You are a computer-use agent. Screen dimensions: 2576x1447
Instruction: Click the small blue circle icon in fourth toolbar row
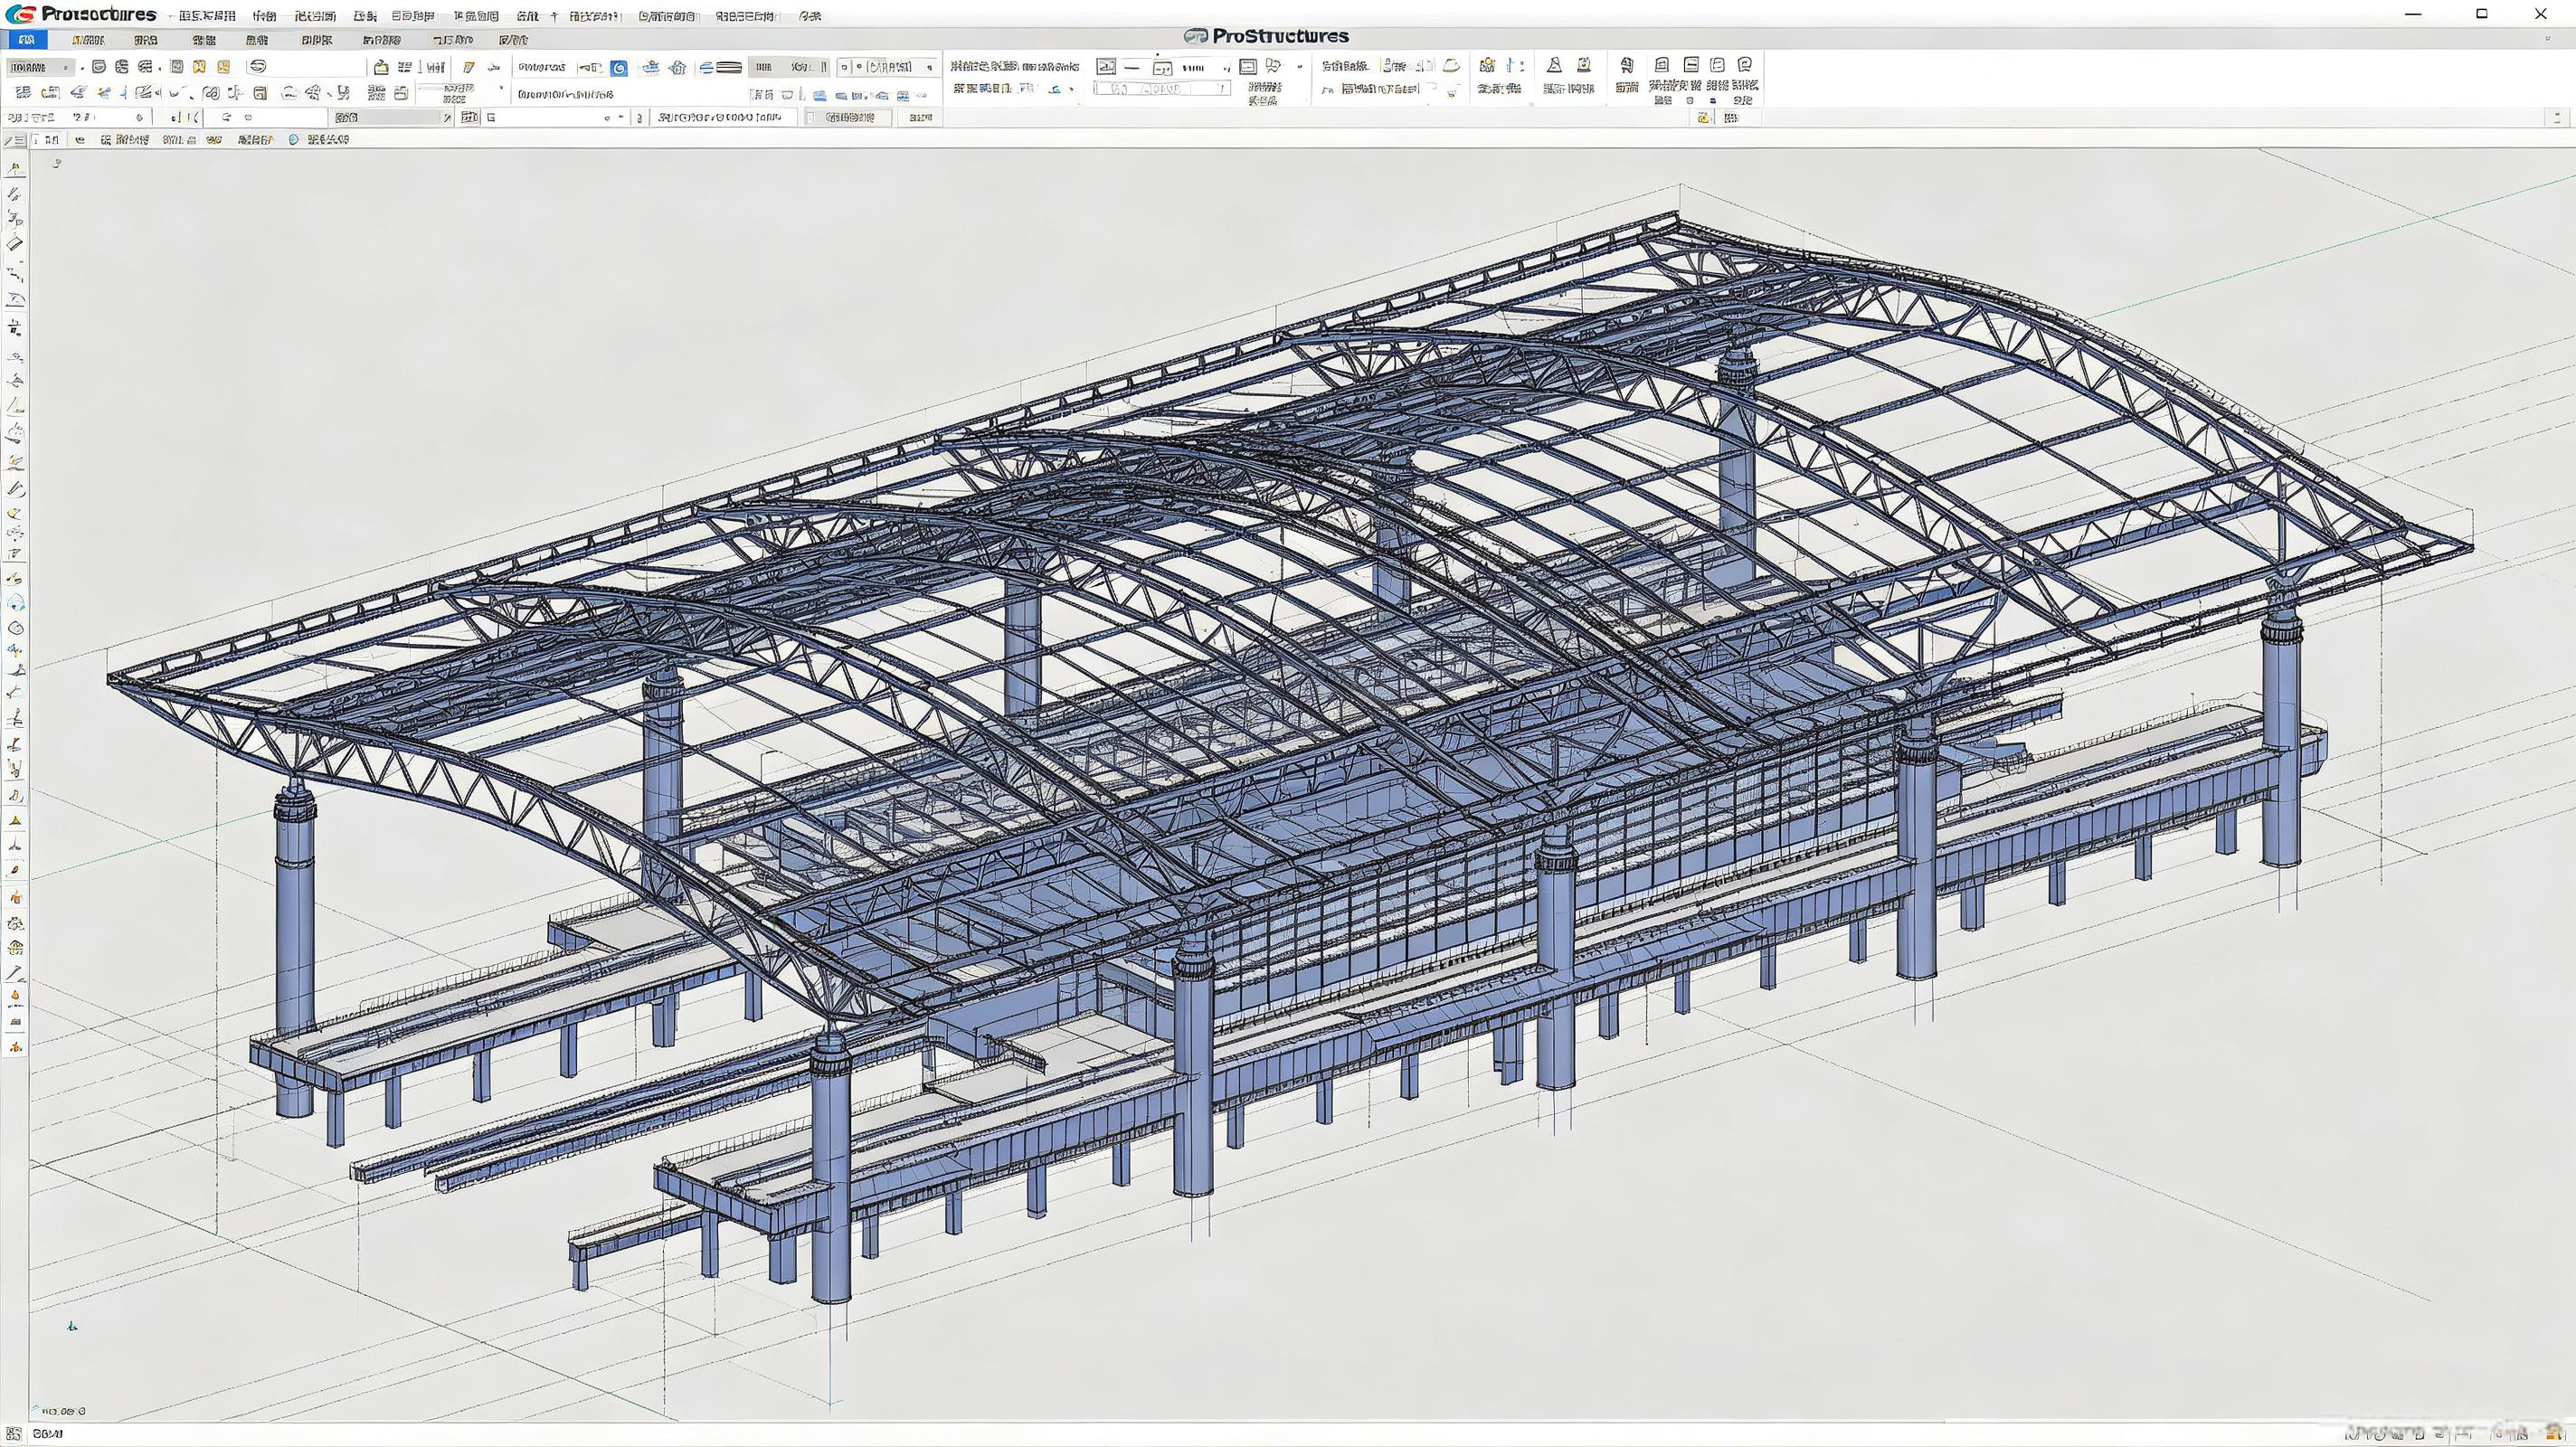(293, 140)
